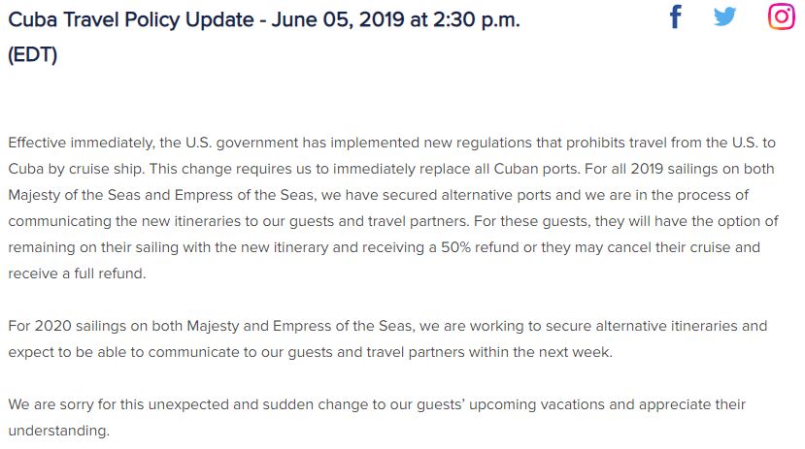Click the Cuba Travel Policy Update heading
Screen dimensions: 805x449
tap(264, 37)
